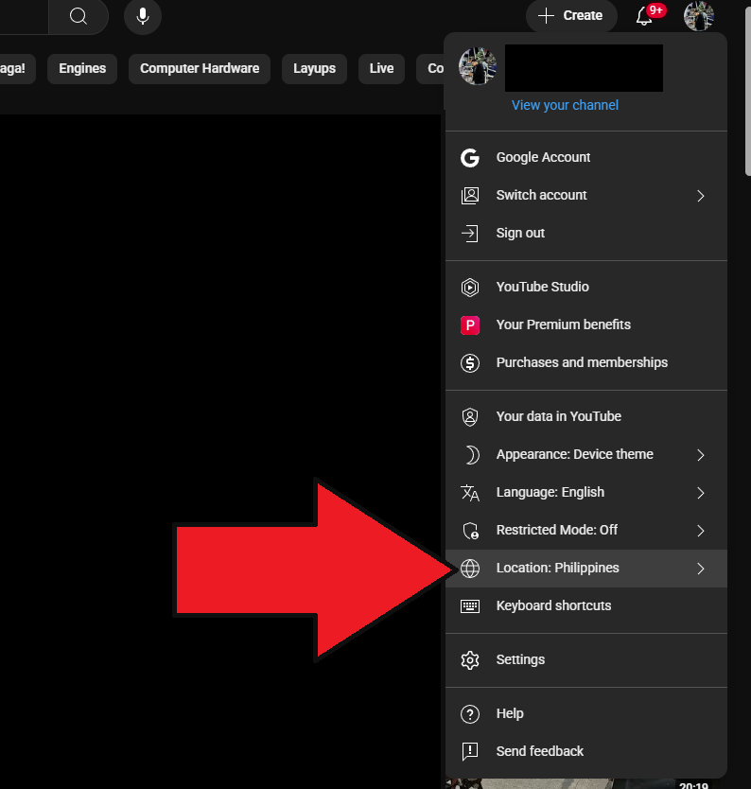The width and height of the screenshot is (751, 789).
Task: Open Restricted Mode: Off option
Action: pos(586,531)
